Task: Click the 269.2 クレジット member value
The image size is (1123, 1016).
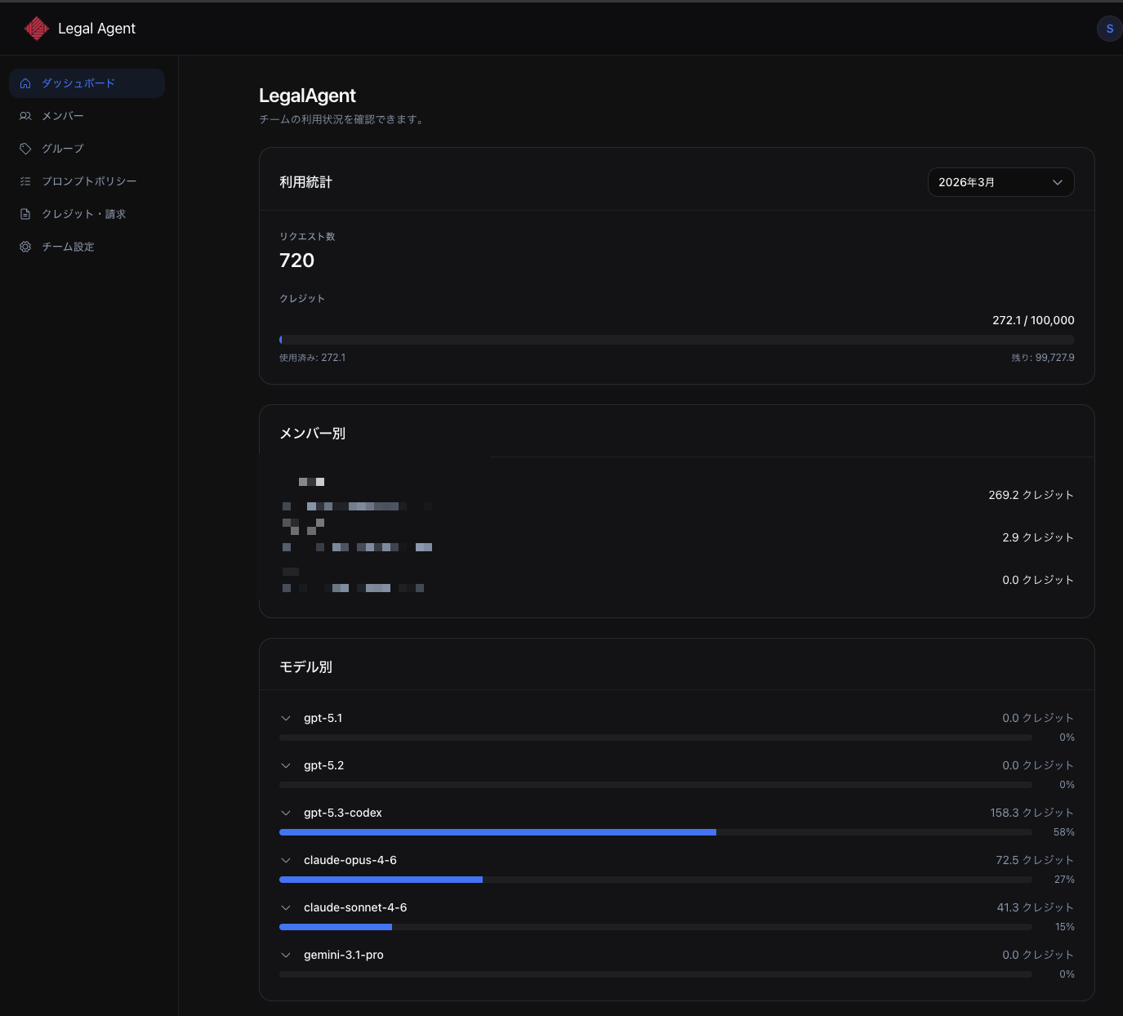Action: pyautogui.click(x=1031, y=495)
